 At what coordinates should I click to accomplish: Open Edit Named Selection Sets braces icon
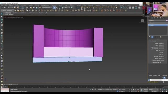point(40,8)
